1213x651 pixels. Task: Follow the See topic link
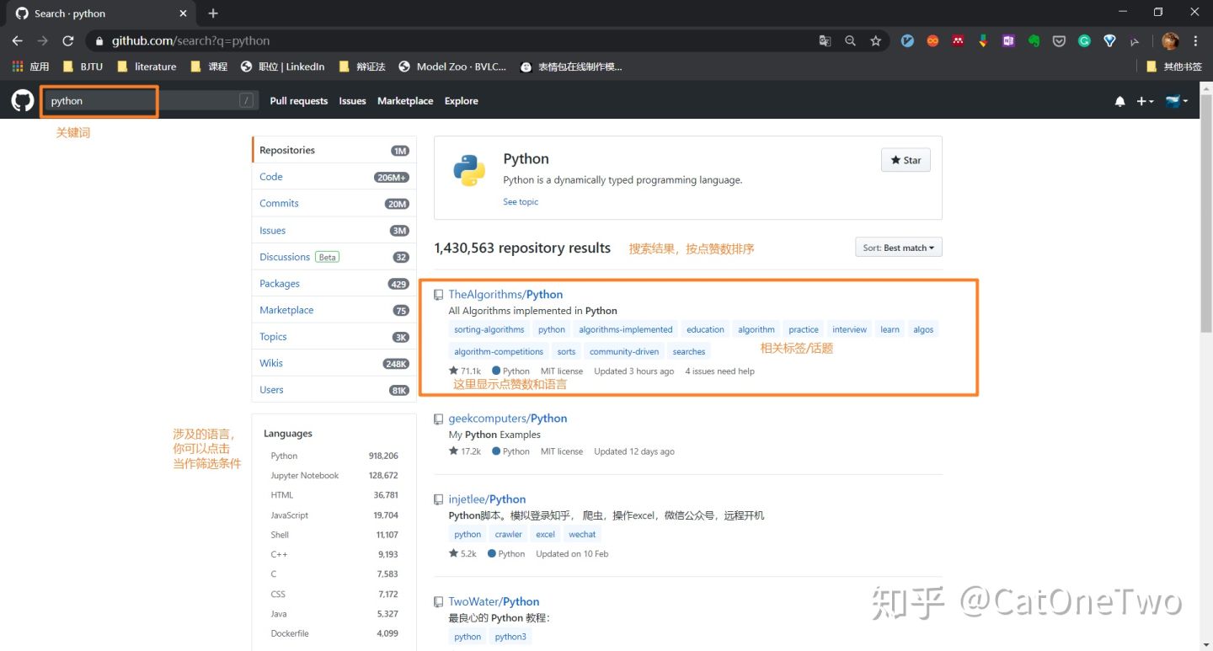(x=521, y=202)
